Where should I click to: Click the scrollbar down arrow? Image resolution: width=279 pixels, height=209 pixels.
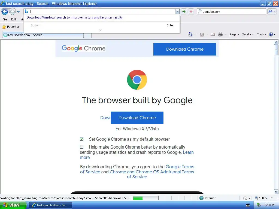pyautogui.click(x=276, y=192)
